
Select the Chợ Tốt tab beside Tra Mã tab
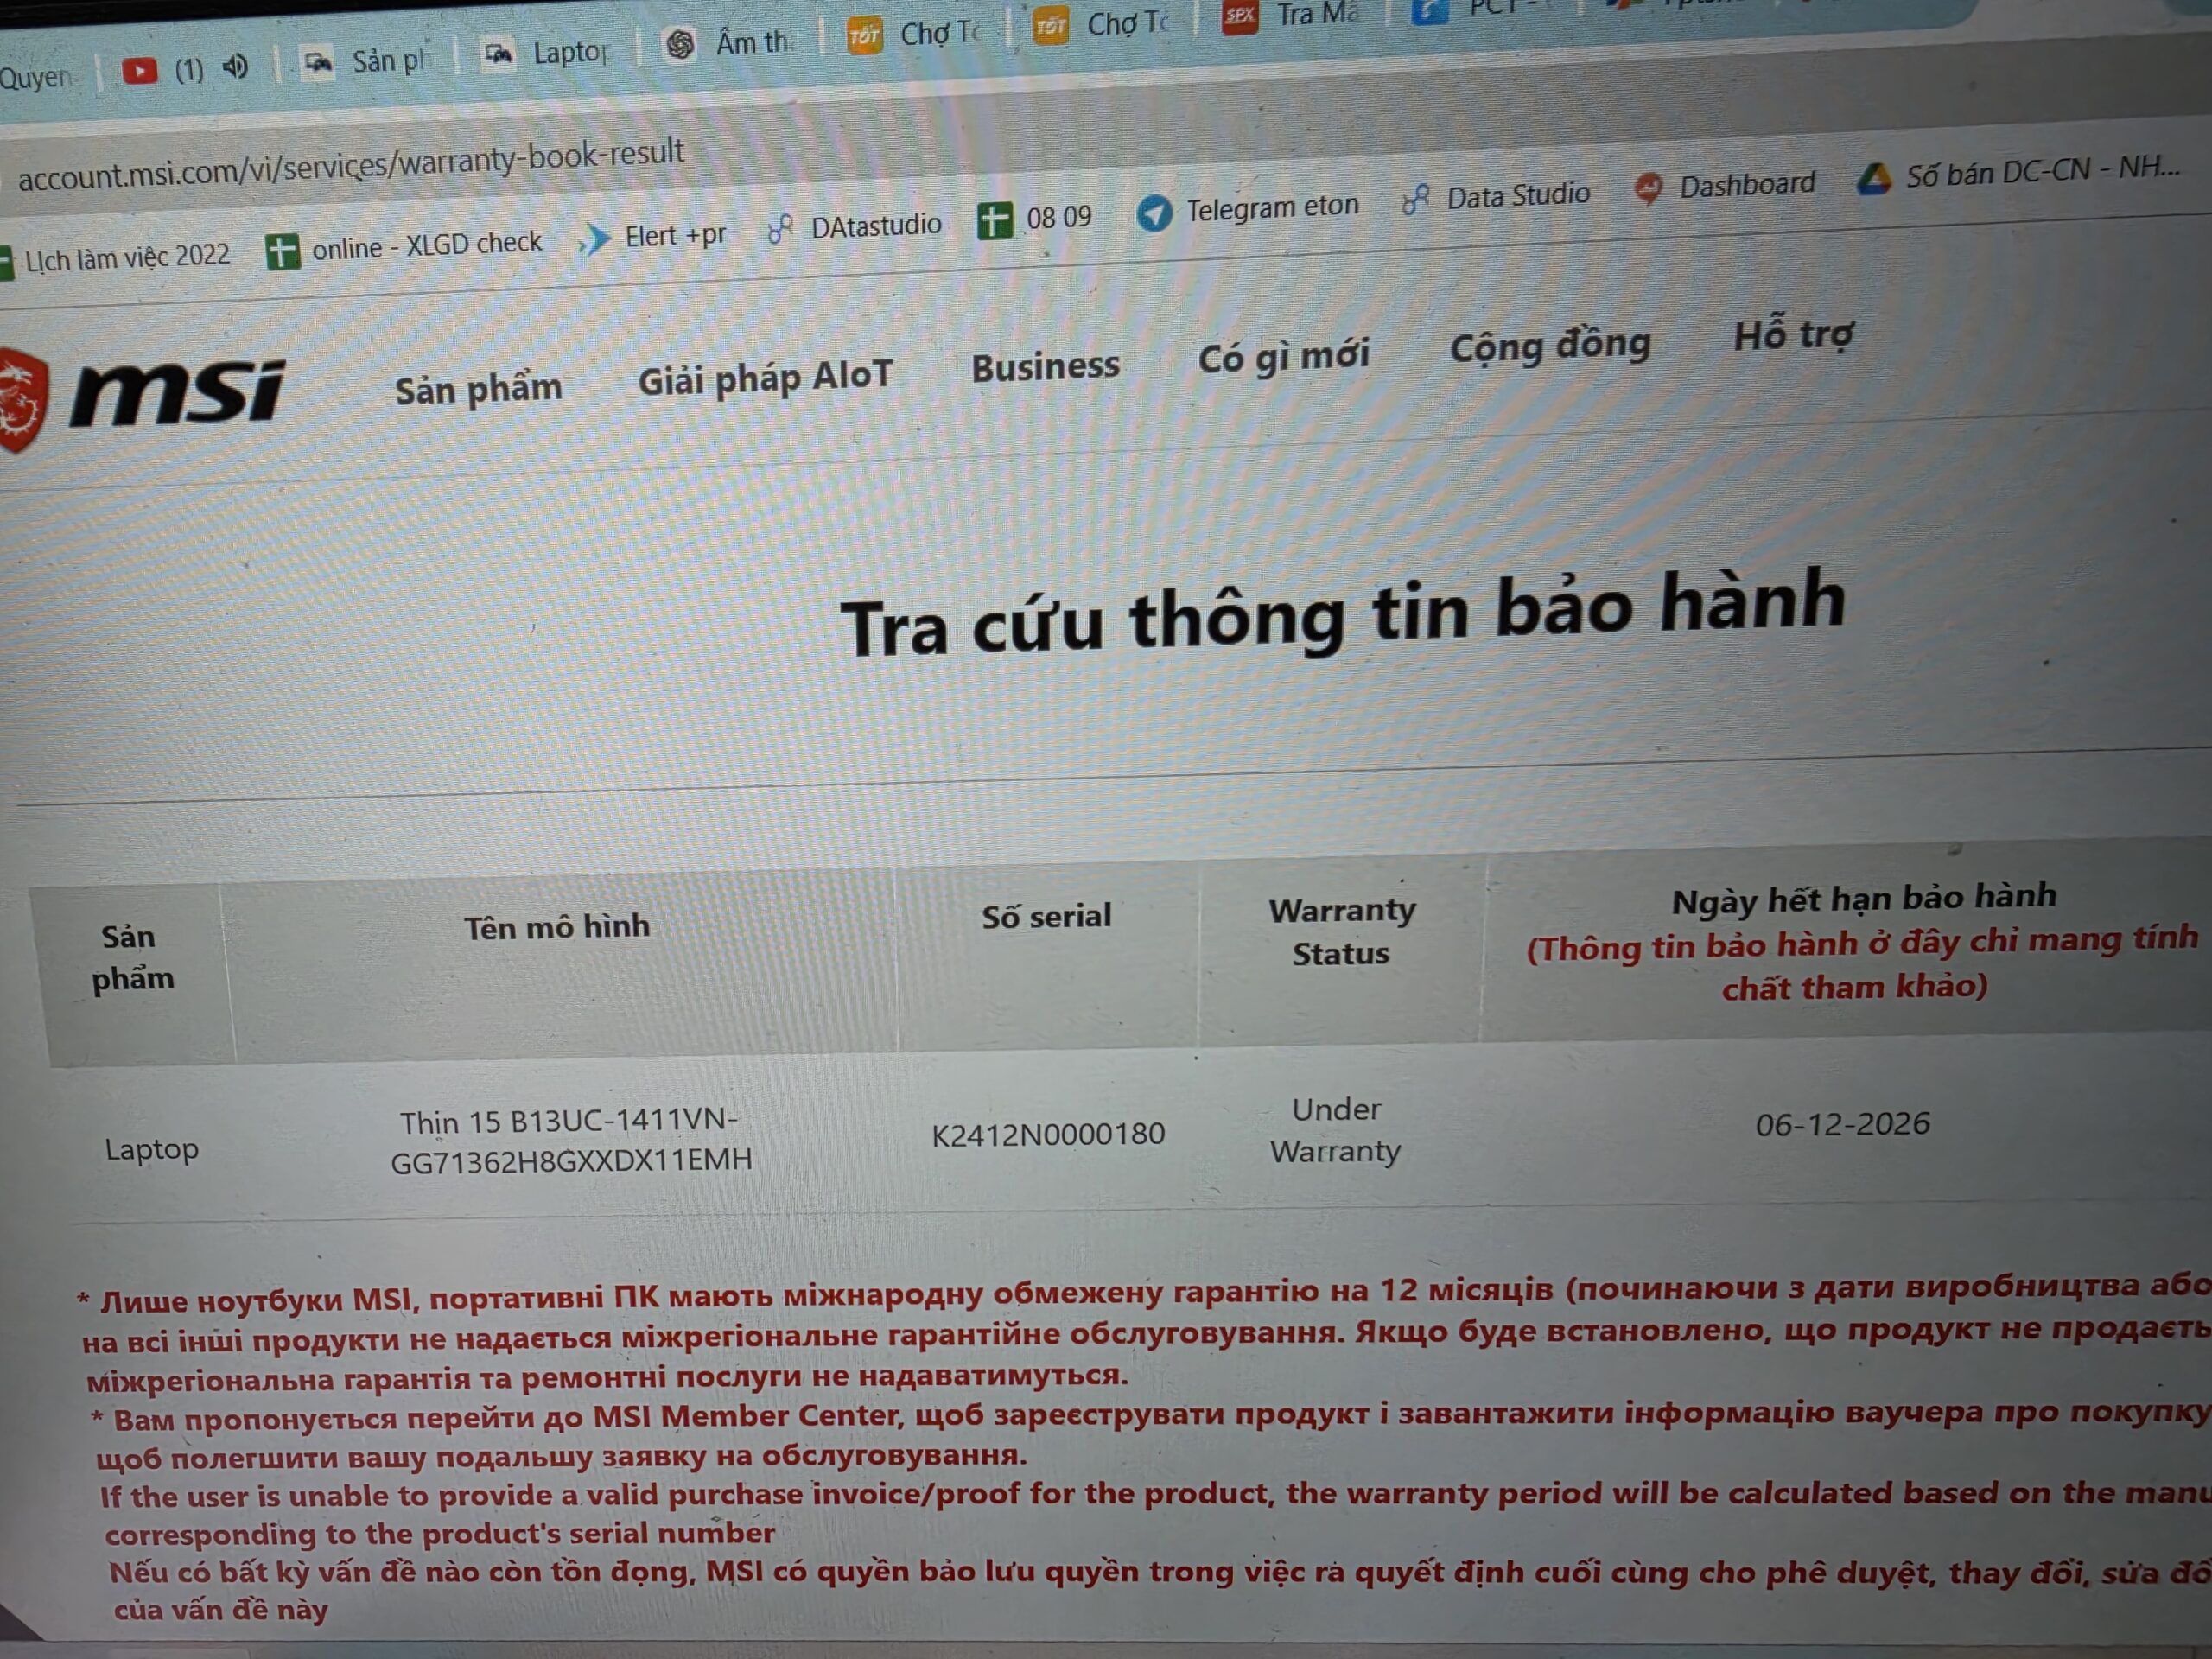(x=1102, y=24)
